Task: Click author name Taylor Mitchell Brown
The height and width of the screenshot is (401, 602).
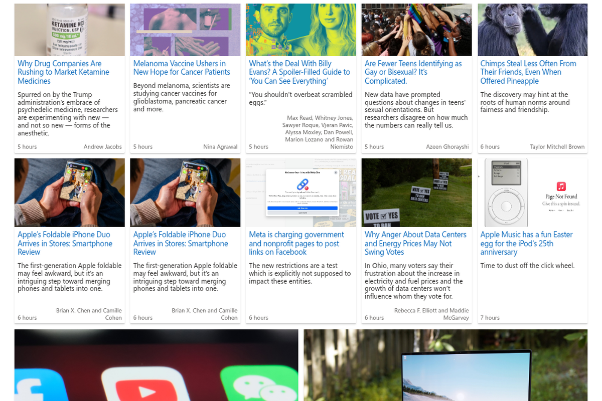Action: (x=557, y=147)
